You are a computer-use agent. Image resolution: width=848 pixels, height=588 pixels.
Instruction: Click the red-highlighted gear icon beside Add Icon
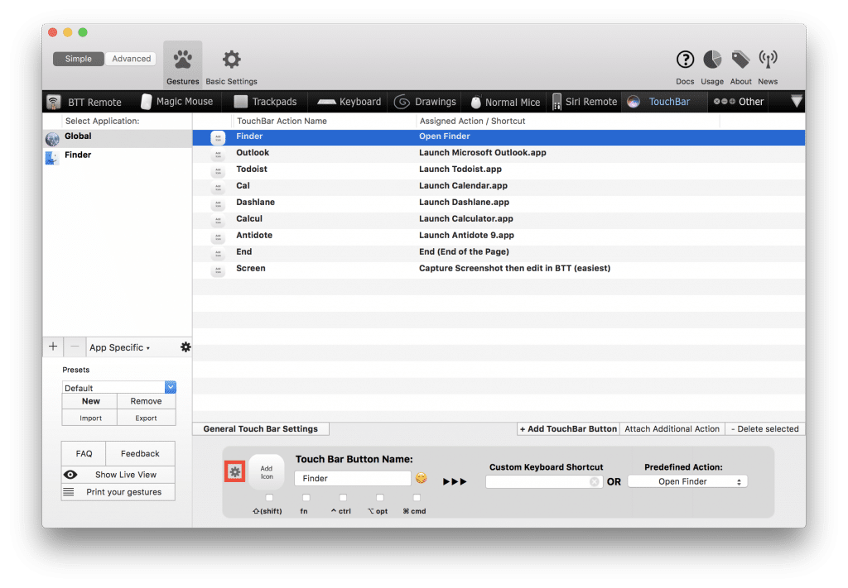click(235, 471)
